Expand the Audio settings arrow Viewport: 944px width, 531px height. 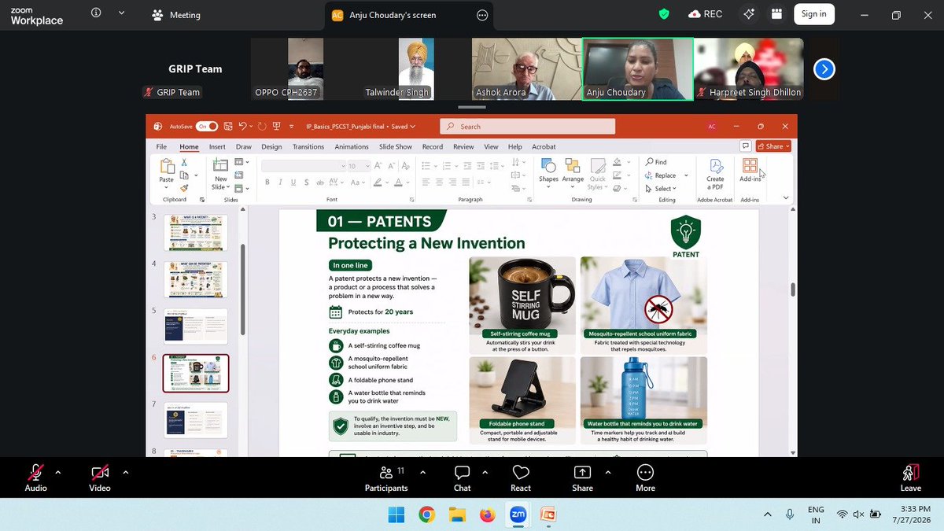[57, 473]
